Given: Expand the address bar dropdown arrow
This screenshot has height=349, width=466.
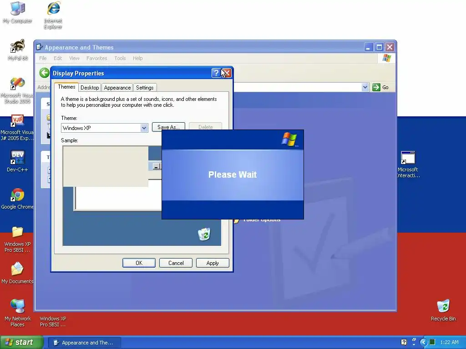Looking at the screenshot, I should pos(365,87).
